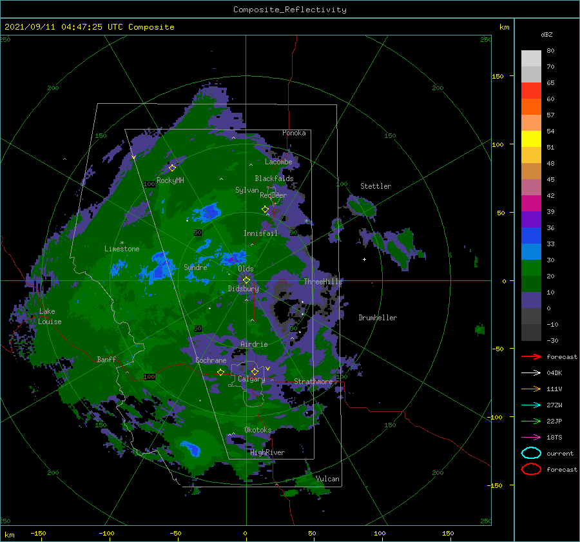580x542 pixels.
Task: Click the magenta 18TS arrow icon
Action: tap(531, 438)
